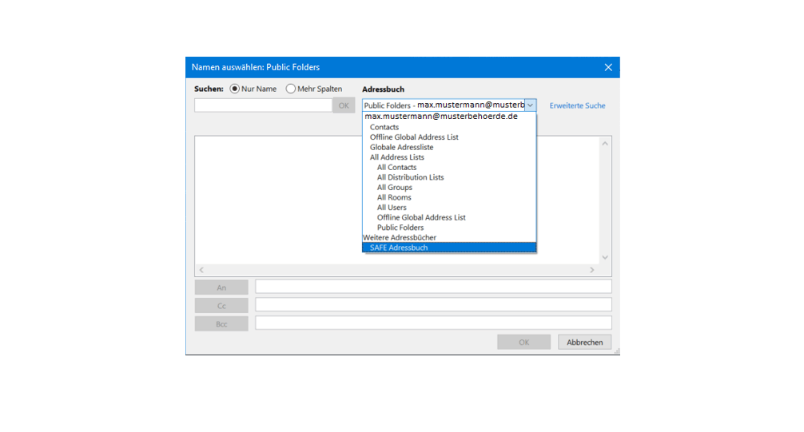Click the search text input field
The width and height of the screenshot is (804, 432).
263,105
